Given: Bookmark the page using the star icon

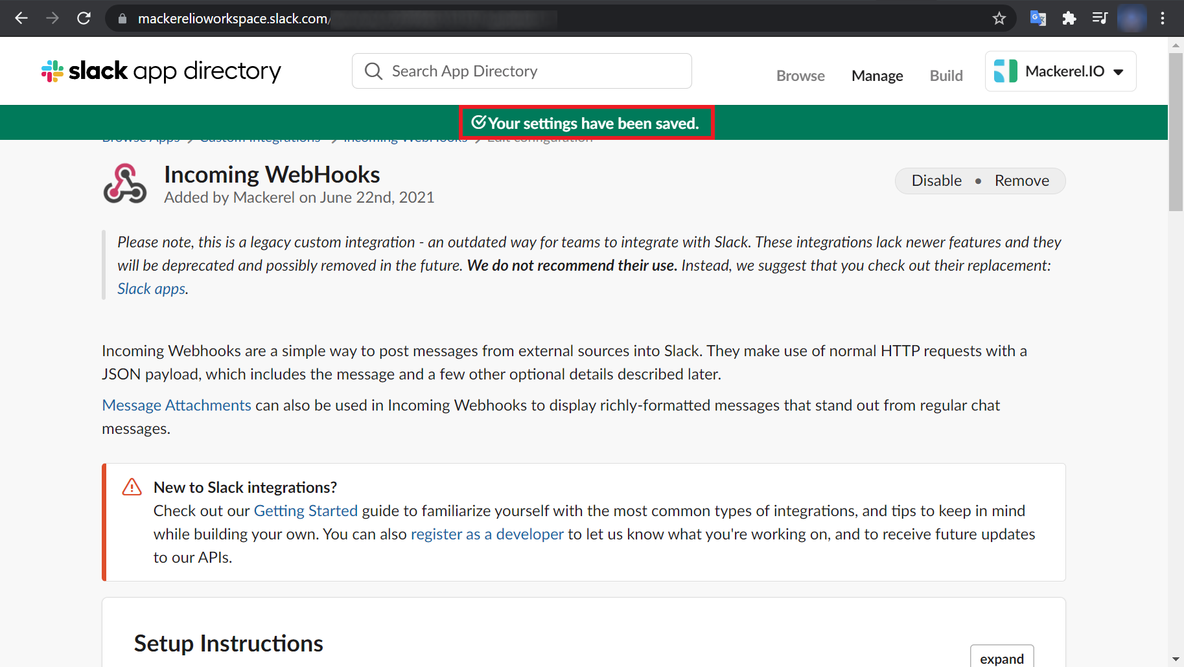Looking at the screenshot, I should coord(1000,18).
